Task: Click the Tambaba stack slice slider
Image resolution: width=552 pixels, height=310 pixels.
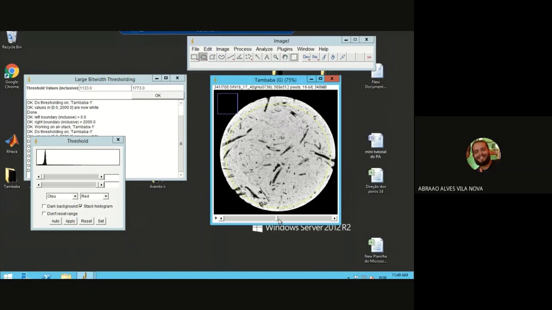Action: pos(277,218)
